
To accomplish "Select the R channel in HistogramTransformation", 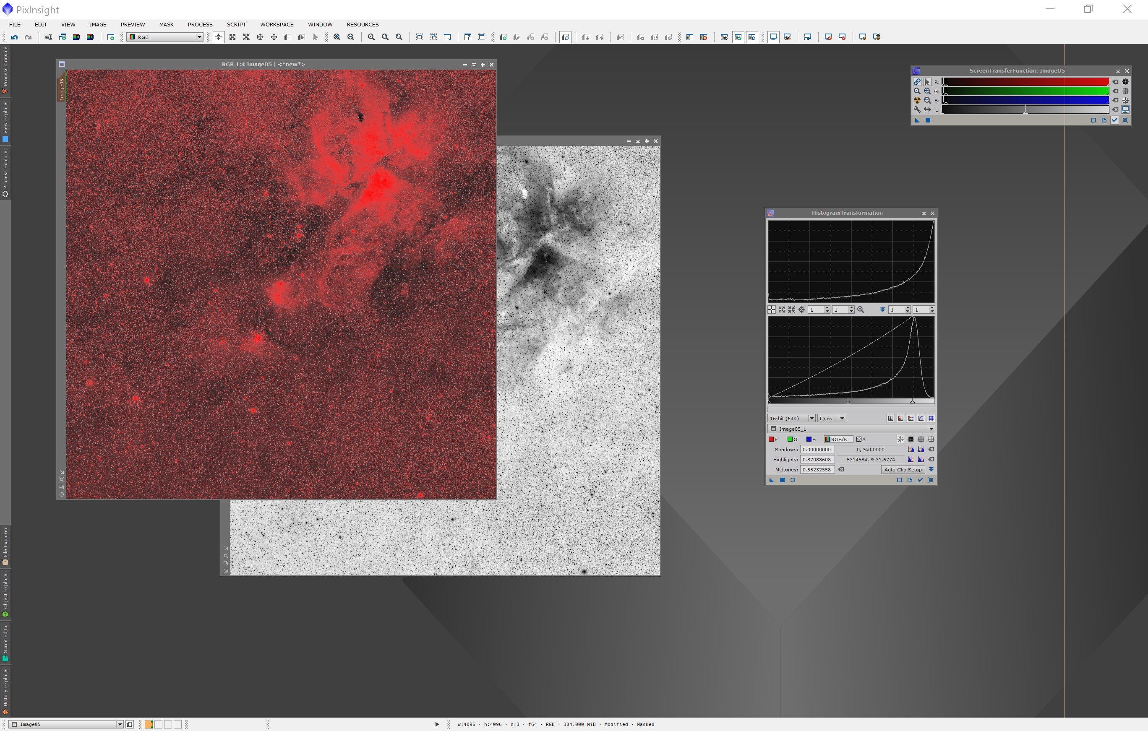I will pos(773,440).
